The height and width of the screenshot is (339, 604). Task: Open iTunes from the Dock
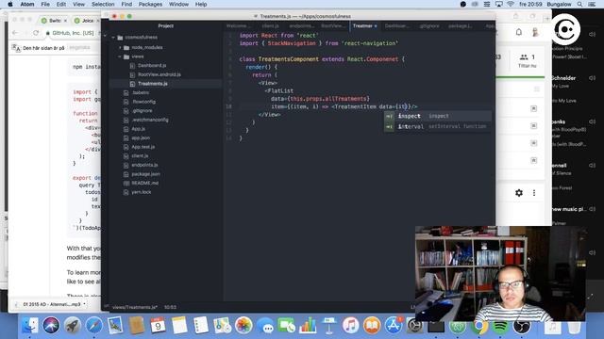(x=350, y=326)
